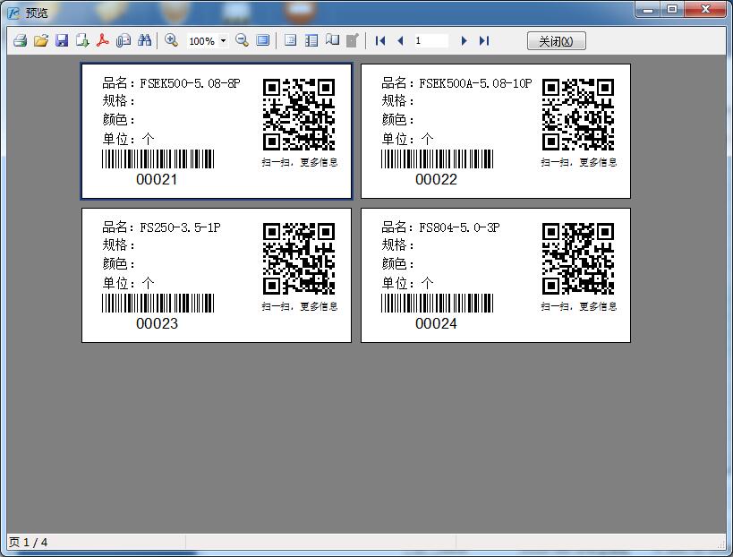
Task: Close the preview window with the X
Action: click(706, 9)
